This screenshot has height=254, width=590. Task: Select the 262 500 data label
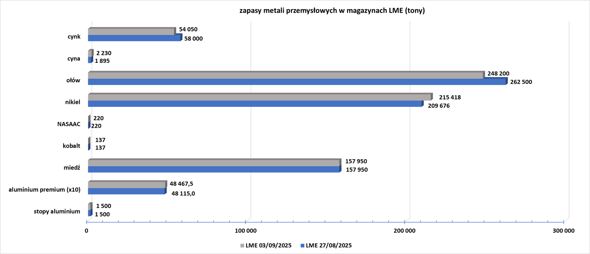coord(521,82)
